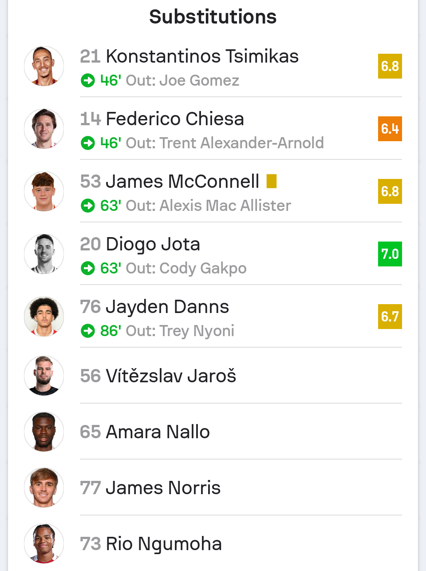This screenshot has width=426, height=571.
Task: Click the sub arrow icon beside Cody Gakpo
Action: coord(88,268)
